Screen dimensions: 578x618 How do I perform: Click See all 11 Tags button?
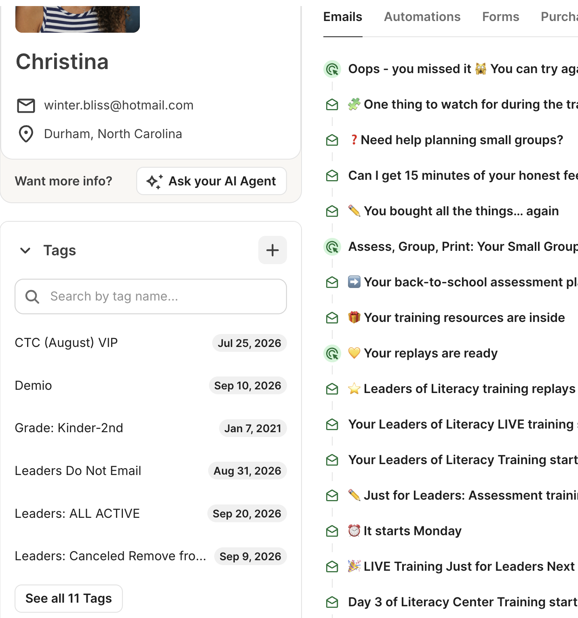tap(69, 599)
